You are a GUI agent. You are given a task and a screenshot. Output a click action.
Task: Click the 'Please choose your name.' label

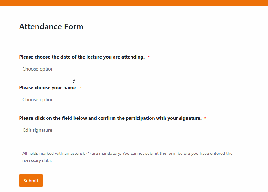[x=48, y=88]
